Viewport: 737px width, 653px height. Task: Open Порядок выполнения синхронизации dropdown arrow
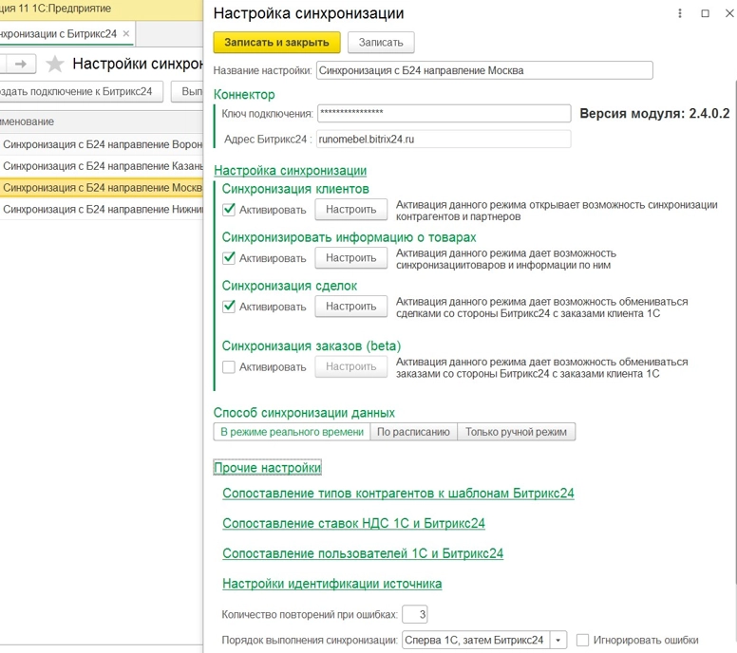[x=558, y=640]
